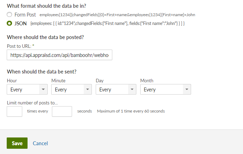
Task: Click the green Save button
Action: pos(17,143)
